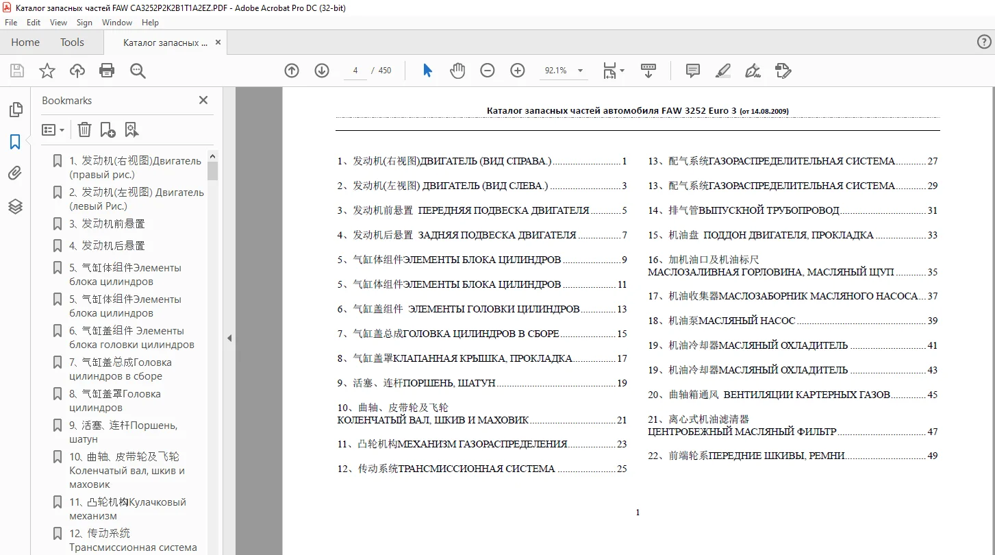Screen dimensions: 995x555
Task: Open the Sign document pen tool
Action: pos(753,71)
